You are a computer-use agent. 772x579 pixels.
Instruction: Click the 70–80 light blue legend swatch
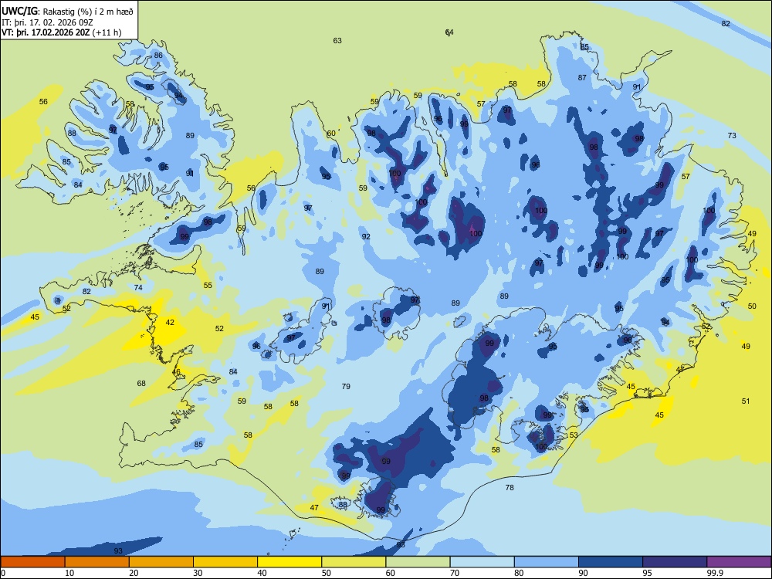[482, 562]
